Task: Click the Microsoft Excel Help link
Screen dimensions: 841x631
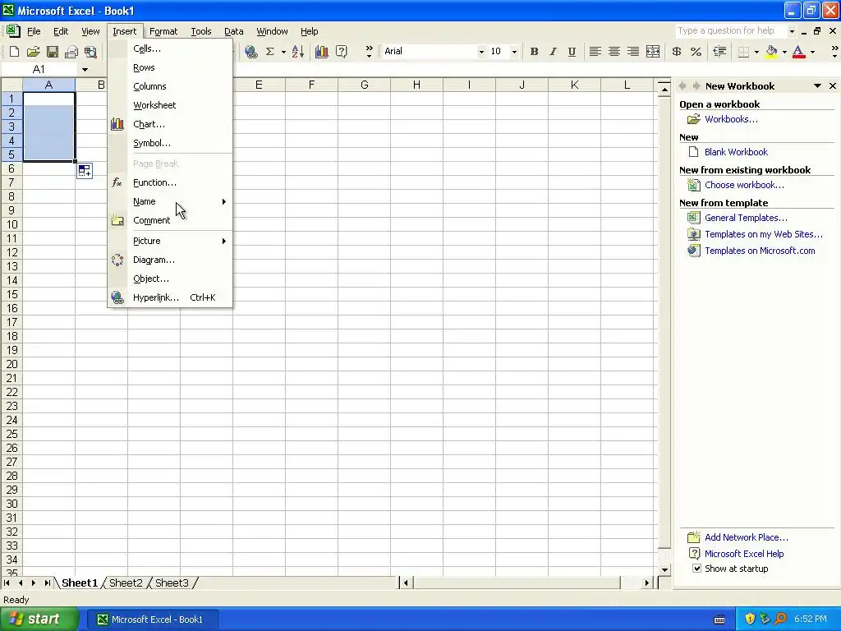Action: pos(744,554)
